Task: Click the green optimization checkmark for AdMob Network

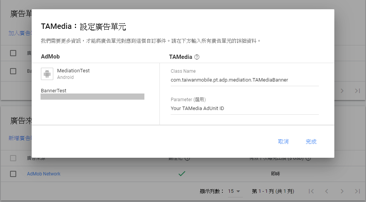Action: coord(182,174)
